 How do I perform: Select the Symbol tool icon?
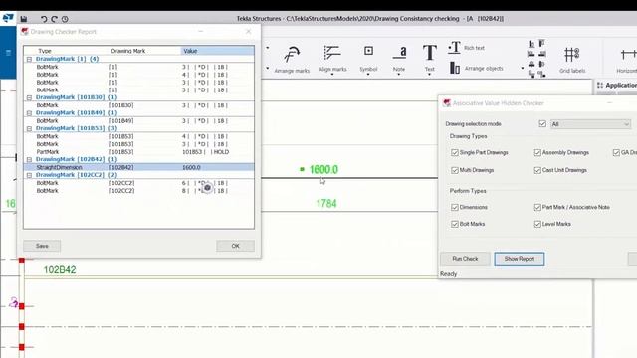(x=368, y=51)
